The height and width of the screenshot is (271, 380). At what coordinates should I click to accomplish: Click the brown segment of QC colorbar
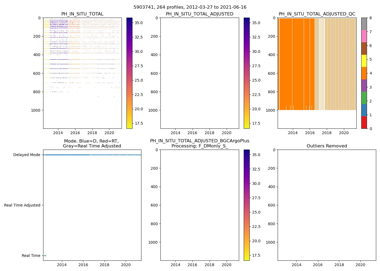[364, 49]
